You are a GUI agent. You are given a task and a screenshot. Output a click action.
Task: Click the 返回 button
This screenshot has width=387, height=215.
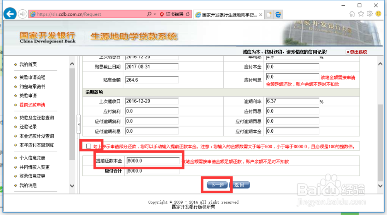(x=240, y=185)
